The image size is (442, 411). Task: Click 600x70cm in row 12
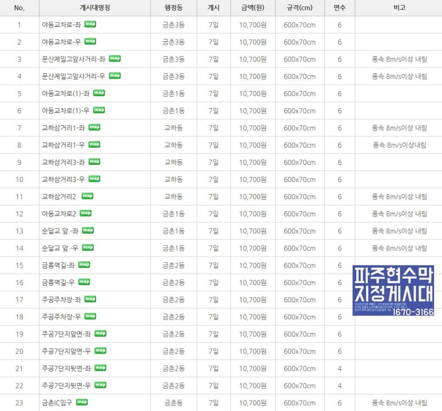pyautogui.click(x=300, y=214)
